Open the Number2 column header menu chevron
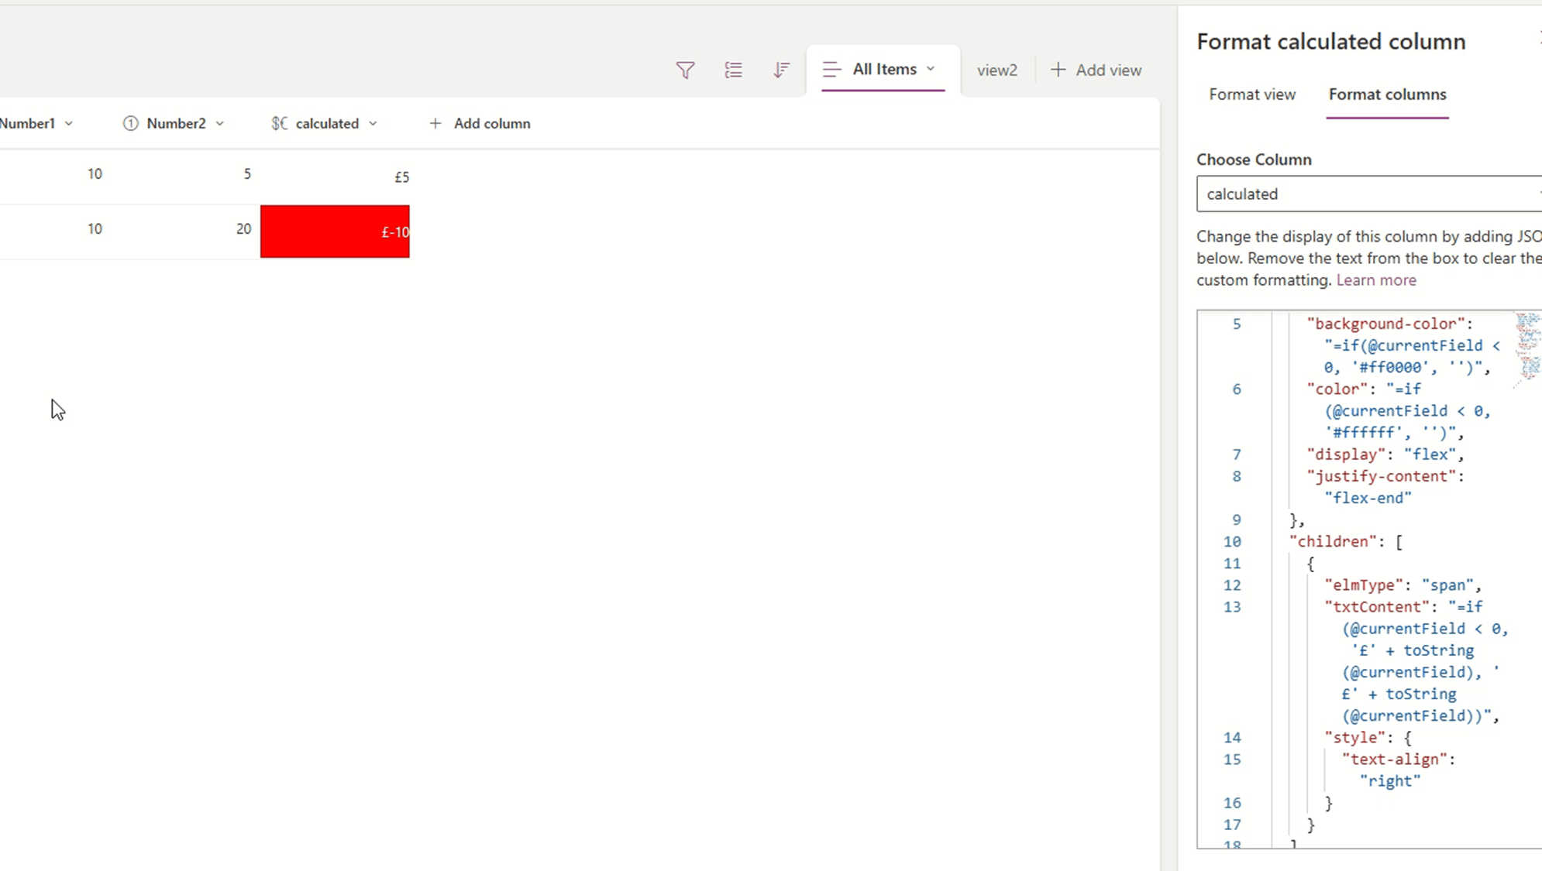This screenshot has height=871, width=1542. [x=220, y=124]
